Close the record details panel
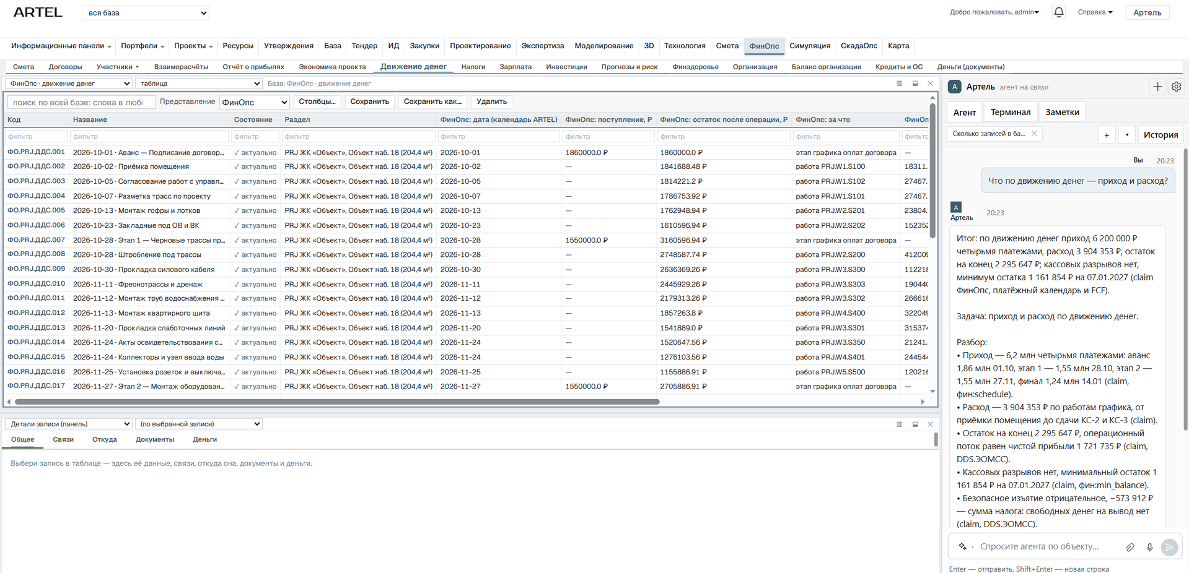This screenshot has height=573, width=1189. (930, 424)
